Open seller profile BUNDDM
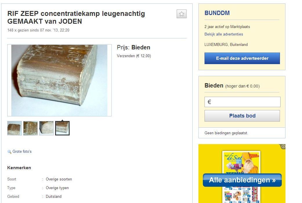 [217, 13]
